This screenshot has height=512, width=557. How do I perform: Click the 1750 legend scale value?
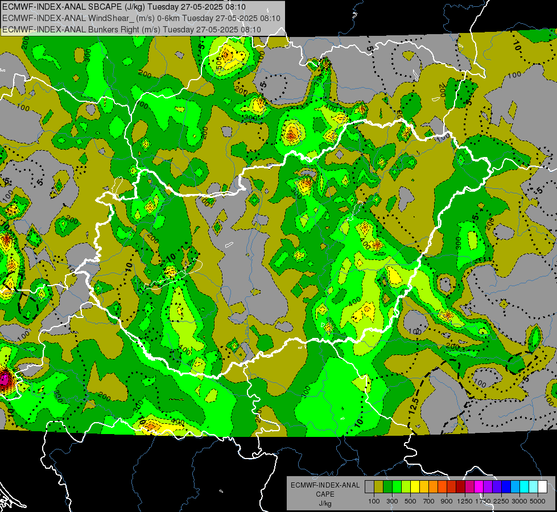483,501
